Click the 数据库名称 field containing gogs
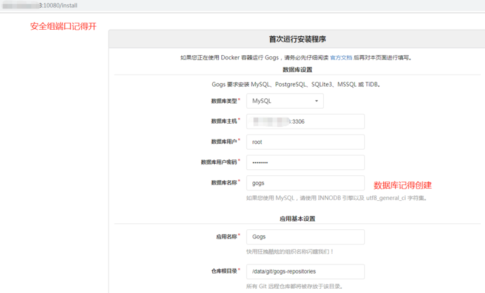Viewport: 485px width, 293px height. pyautogui.click(x=306, y=183)
